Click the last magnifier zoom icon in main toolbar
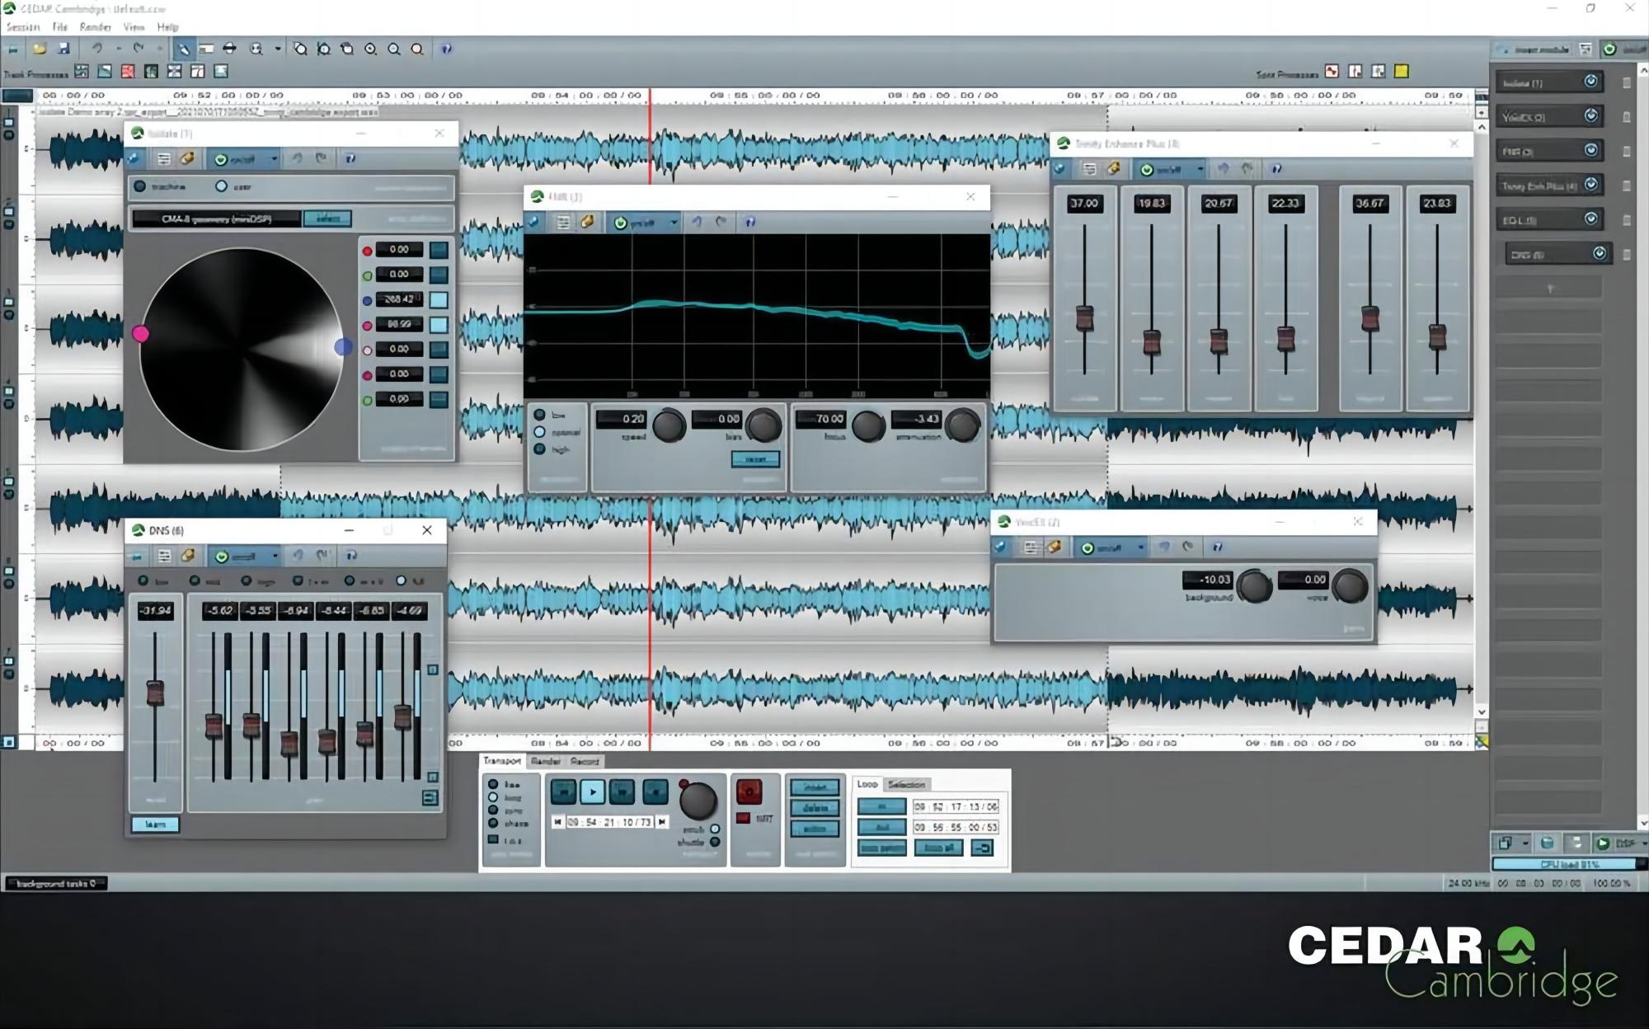Viewport: 1649px width, 1029px height. (417, 49)
